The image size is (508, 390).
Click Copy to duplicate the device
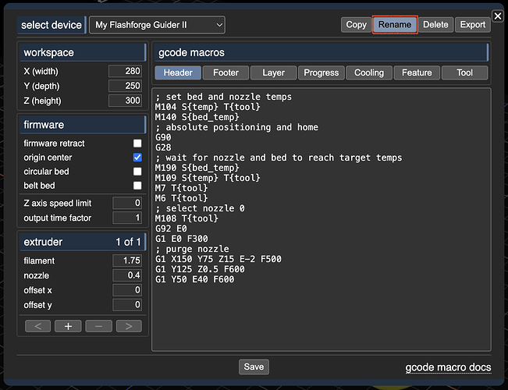pyautogui.click(x=356, y=25)
